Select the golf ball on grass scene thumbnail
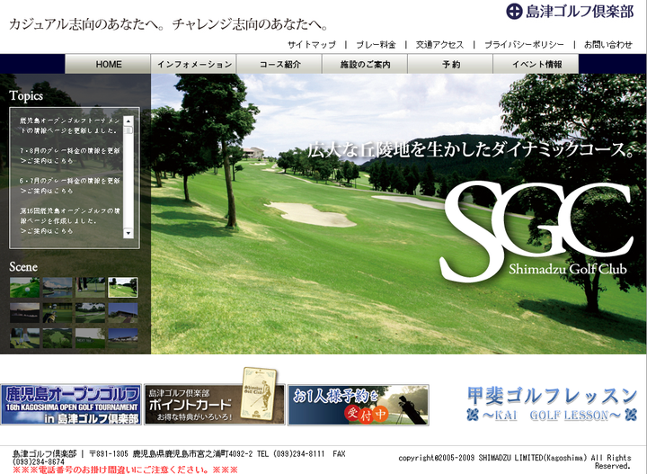 click(x=25, y=288)
